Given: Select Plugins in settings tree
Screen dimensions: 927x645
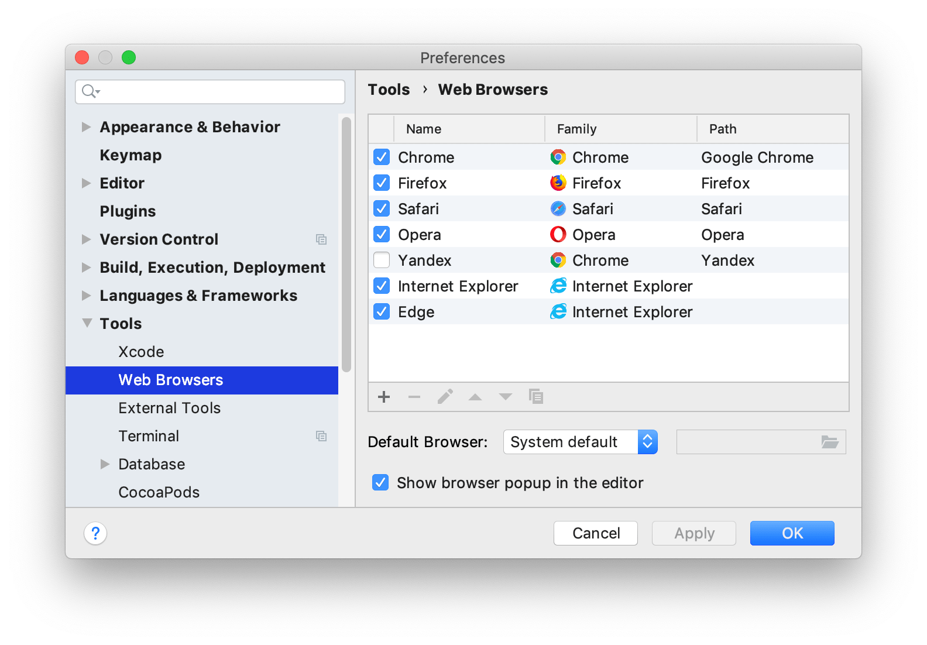Looking at the screenshot, I should 128,211.
